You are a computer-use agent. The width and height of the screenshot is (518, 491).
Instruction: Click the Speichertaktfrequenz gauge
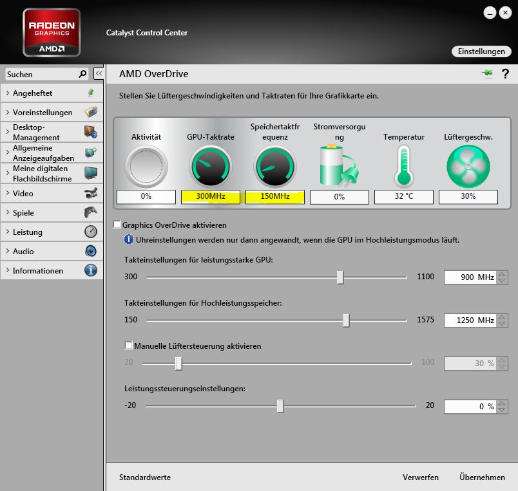[x=275, y=167]
